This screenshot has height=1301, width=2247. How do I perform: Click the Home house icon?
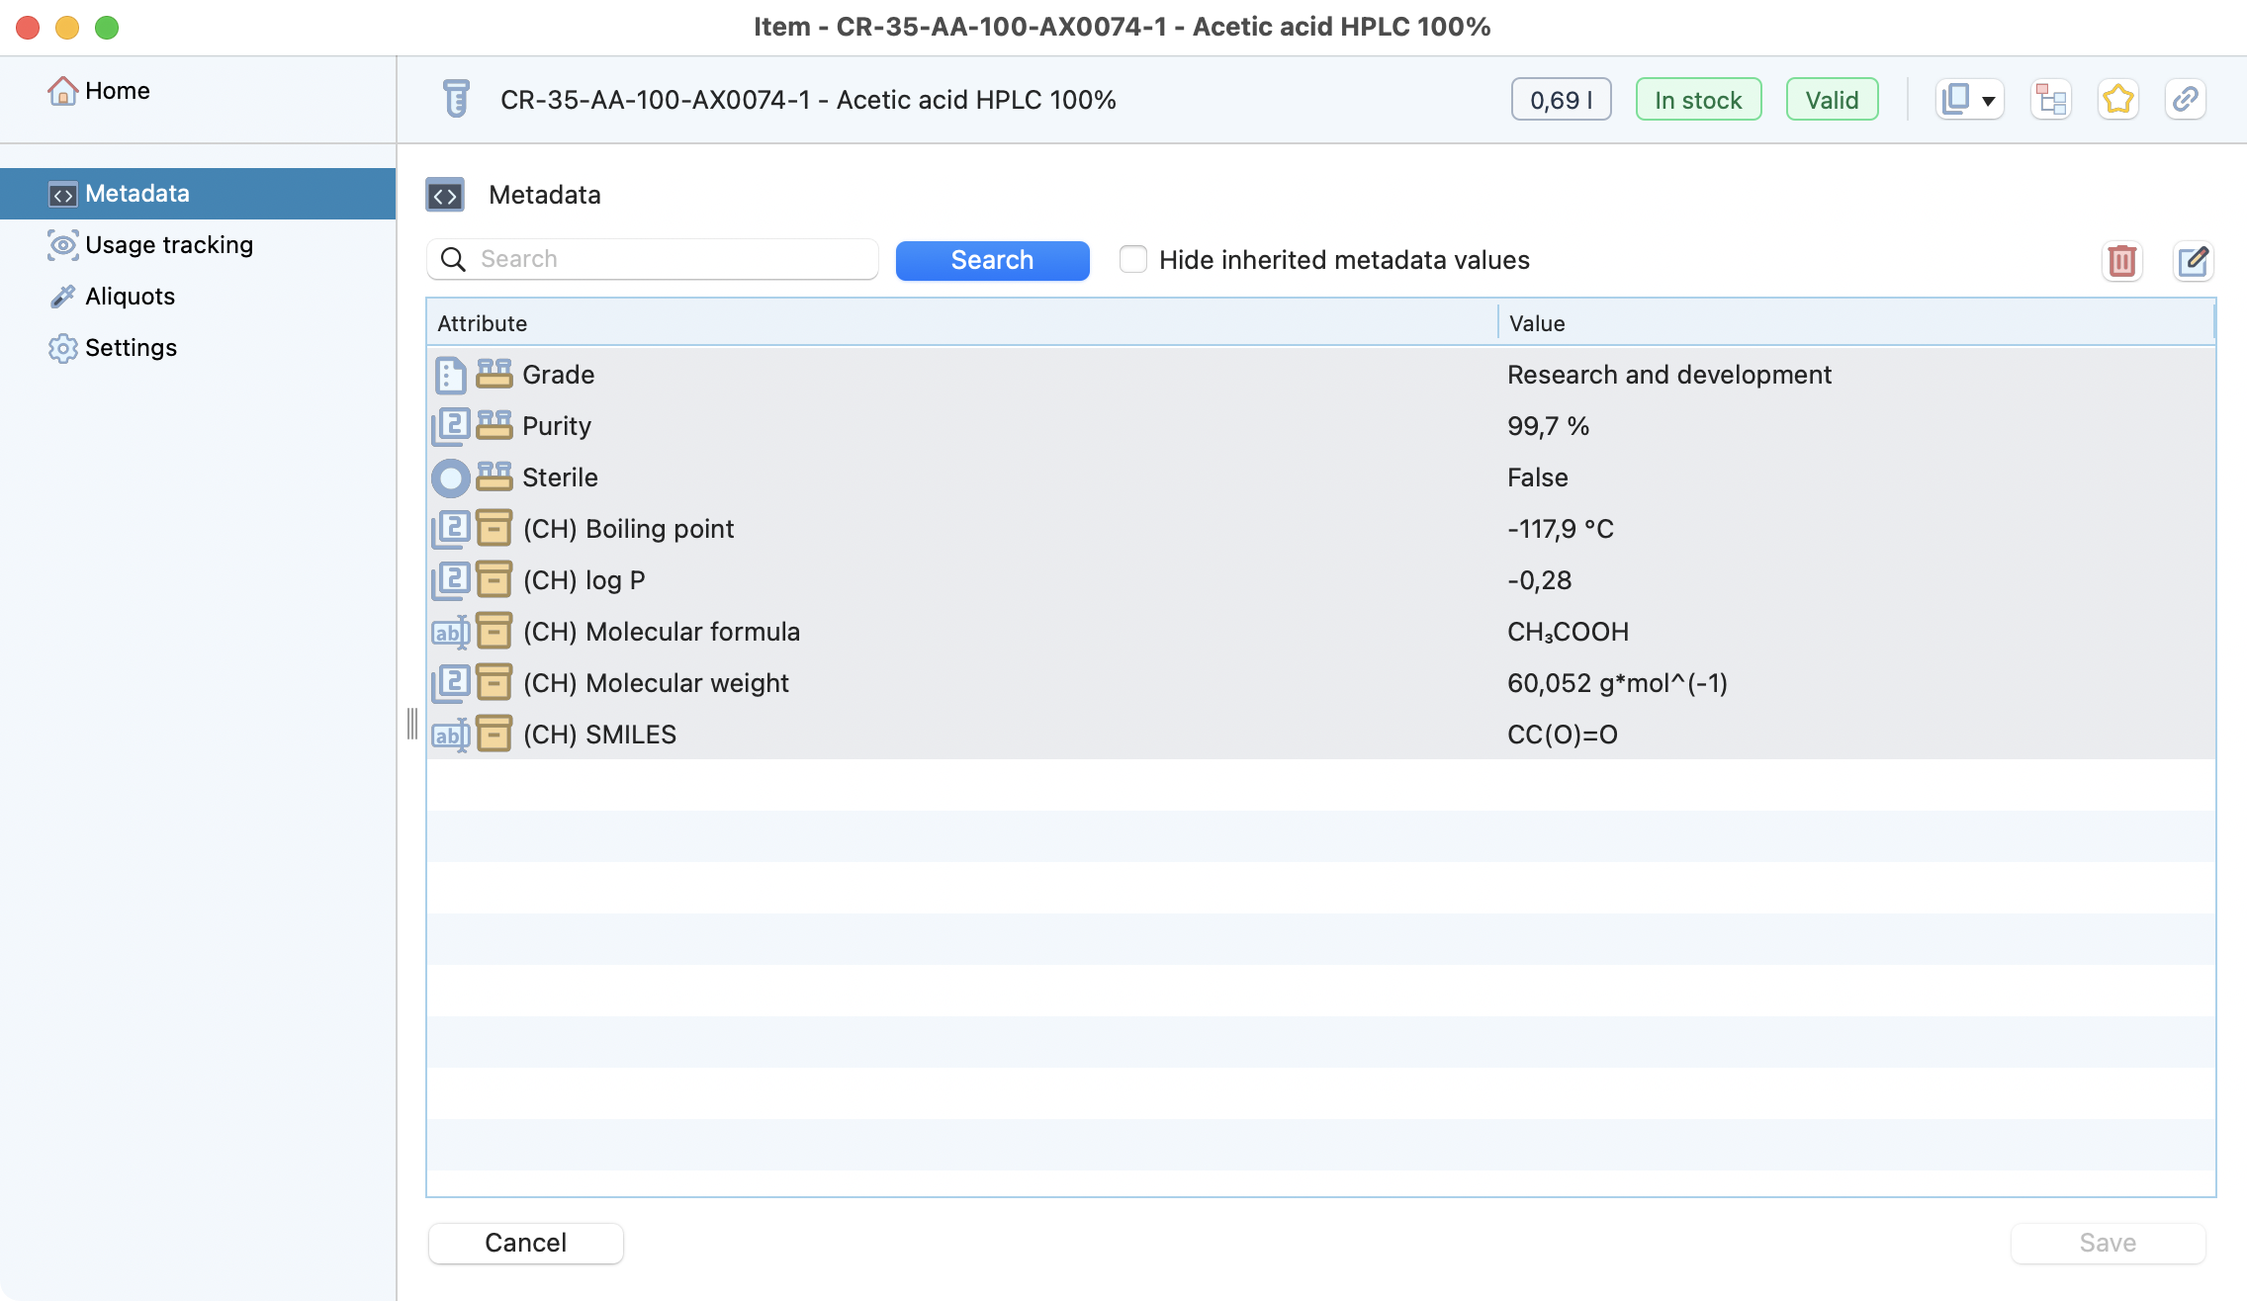click(x=62, y=91)
